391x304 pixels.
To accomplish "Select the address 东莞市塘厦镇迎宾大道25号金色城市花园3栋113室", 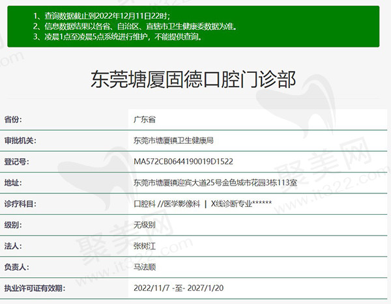I will point(216,183).
